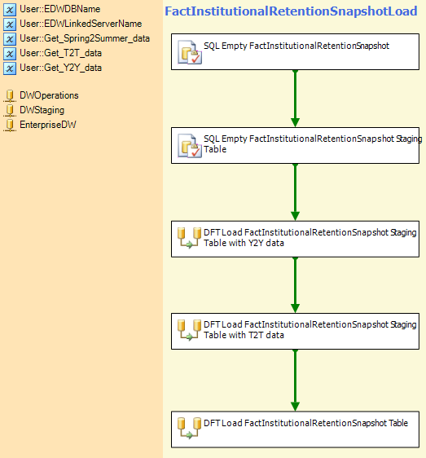Click Execute SQL icon on first Empty task

190,52
